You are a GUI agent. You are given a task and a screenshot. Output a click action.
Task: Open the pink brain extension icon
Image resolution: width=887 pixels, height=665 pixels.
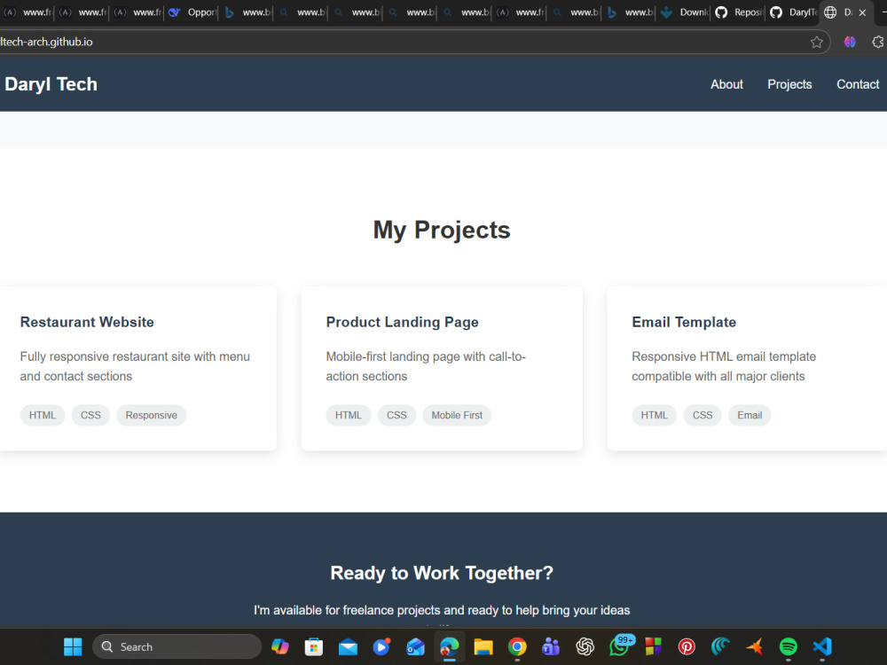[850, 42]
